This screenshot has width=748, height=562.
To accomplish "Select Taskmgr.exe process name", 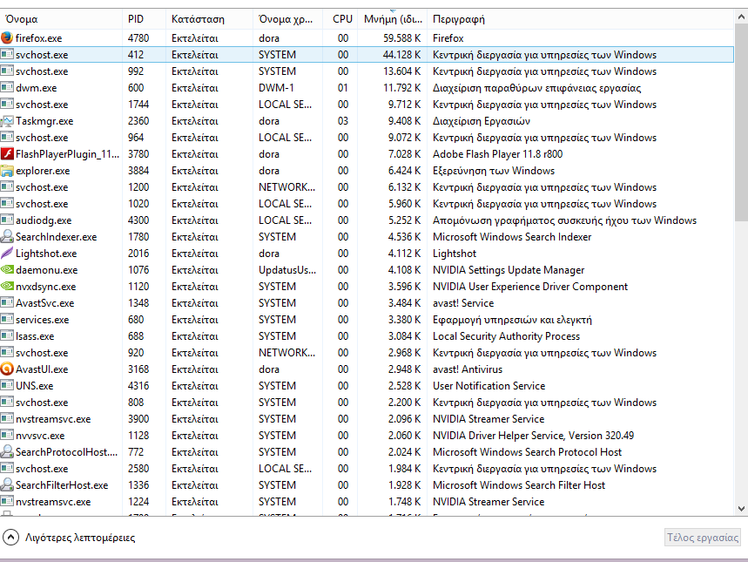I will (x=44, y=121).
